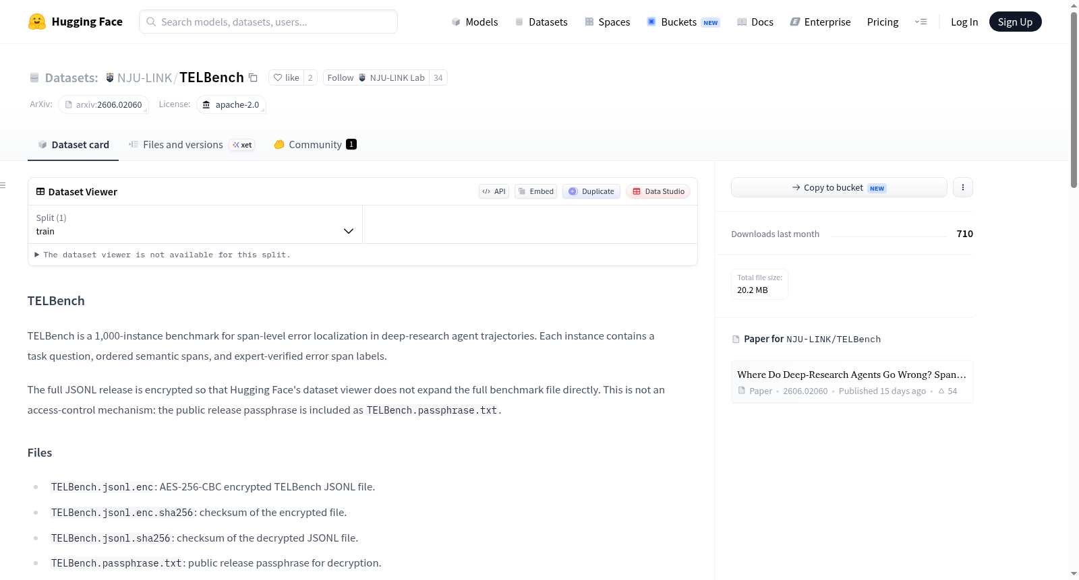This screenshot has width=1079, height=580.
Task: Click Copy to bucket button
Action: point(839,187)
